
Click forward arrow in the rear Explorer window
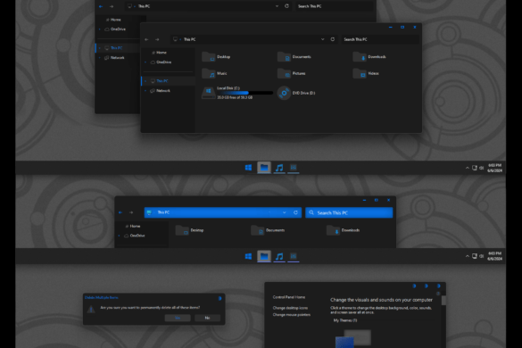[x=112, y=6]
